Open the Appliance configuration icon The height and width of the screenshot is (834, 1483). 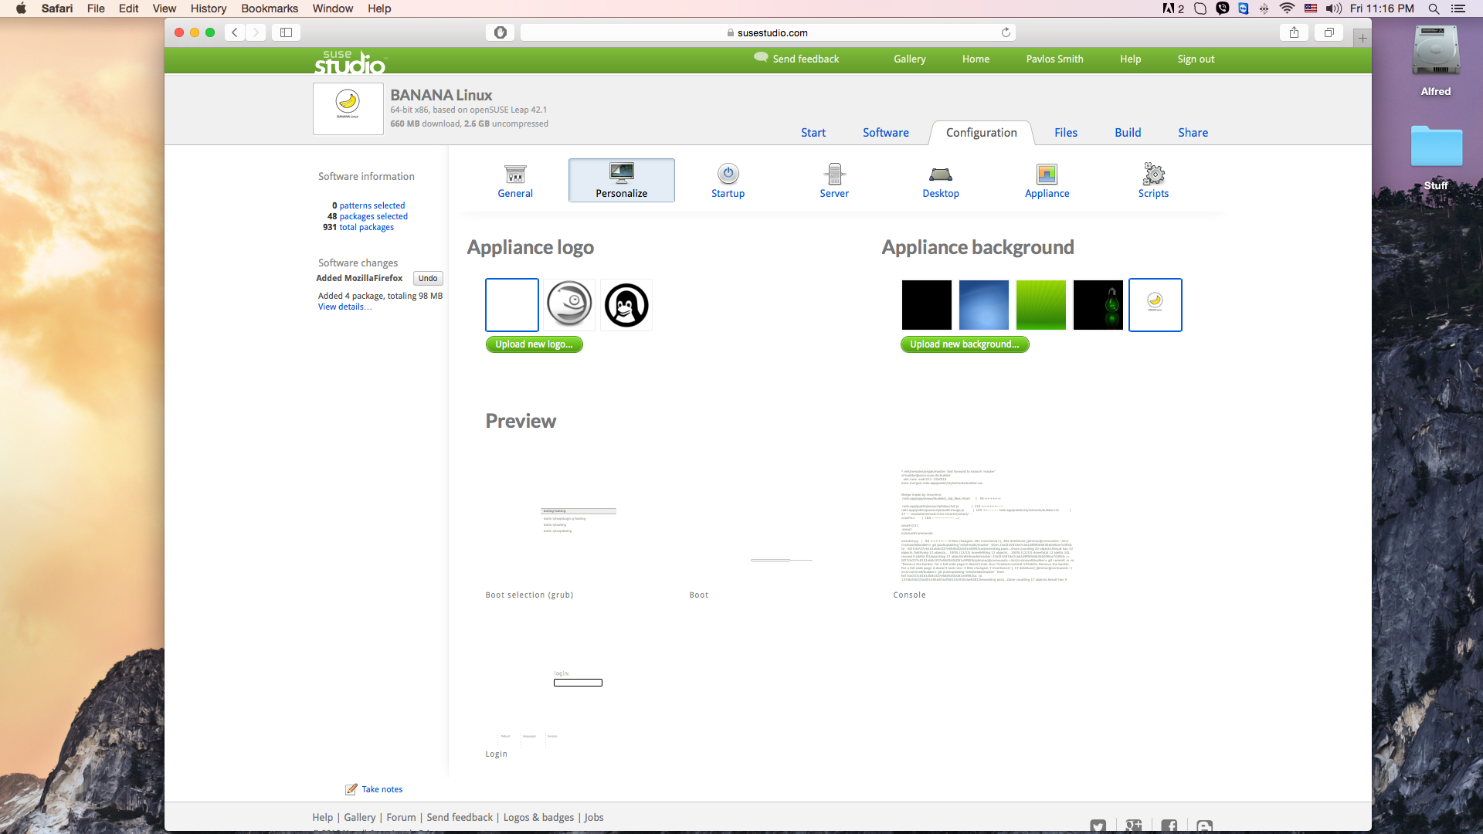coord(1047,180)
